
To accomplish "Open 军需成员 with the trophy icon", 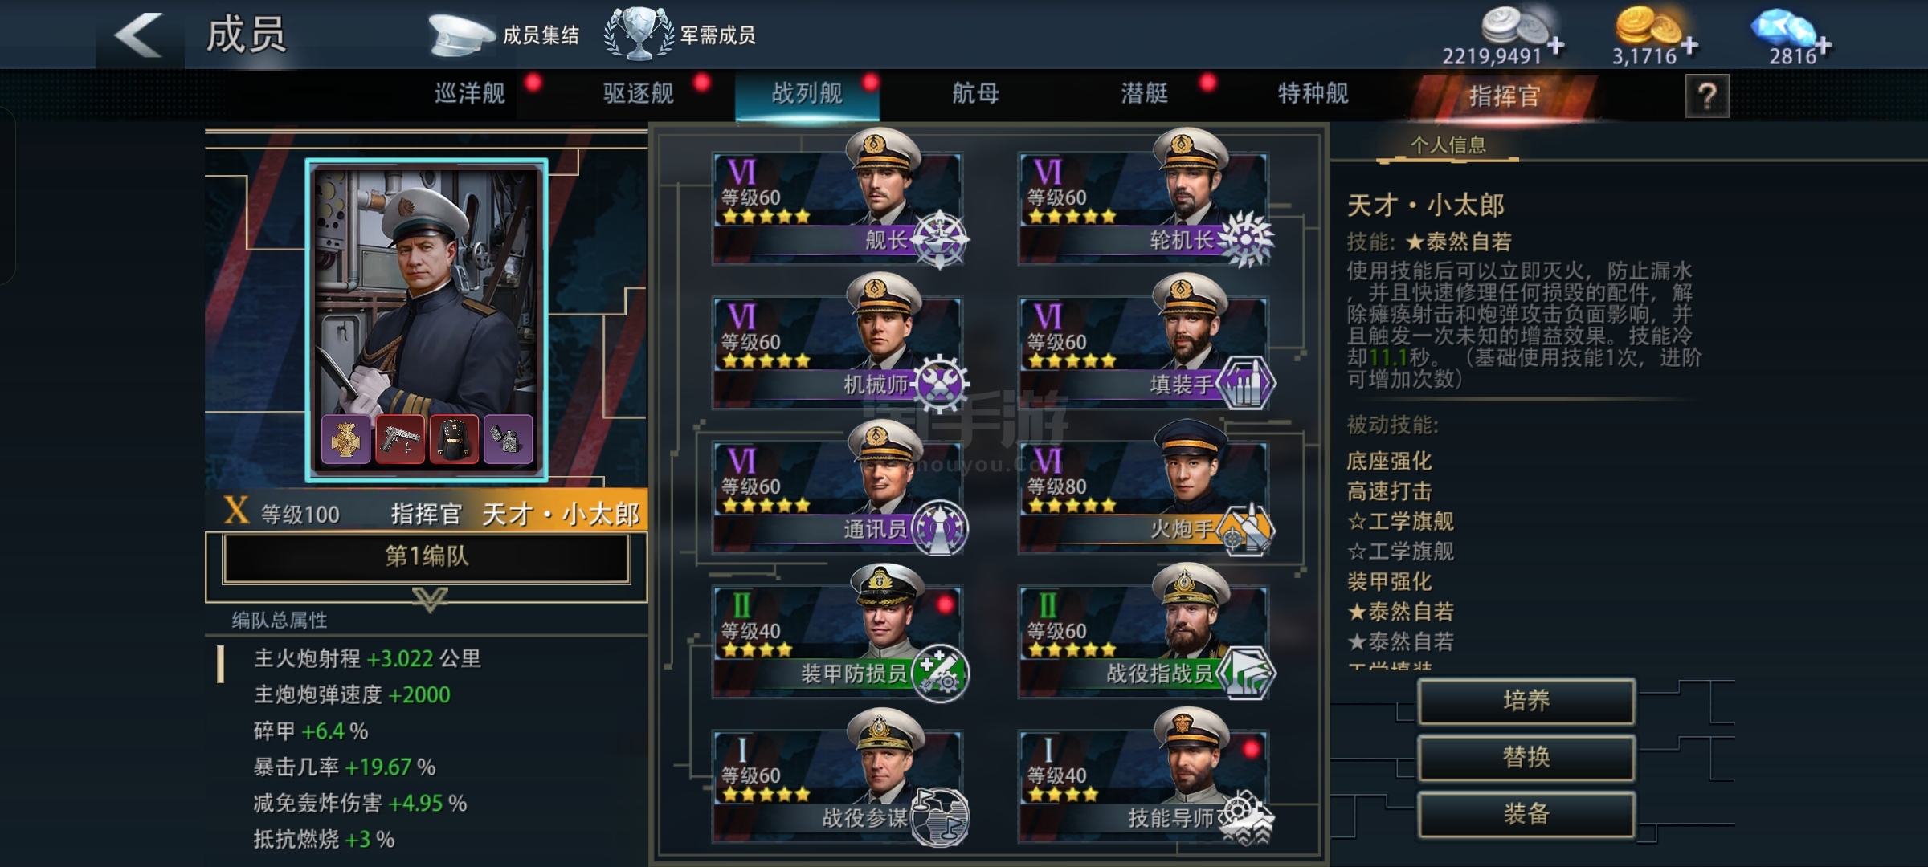I will pyautogui.click(x=680, y=35).
